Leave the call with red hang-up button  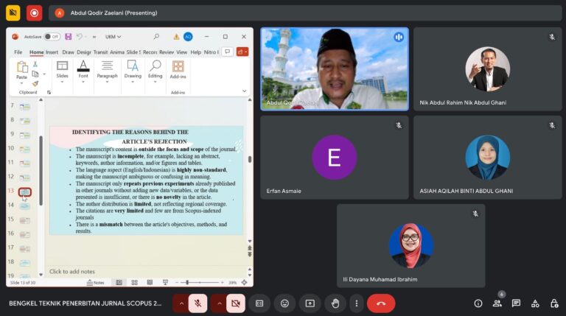click(381, 303)
